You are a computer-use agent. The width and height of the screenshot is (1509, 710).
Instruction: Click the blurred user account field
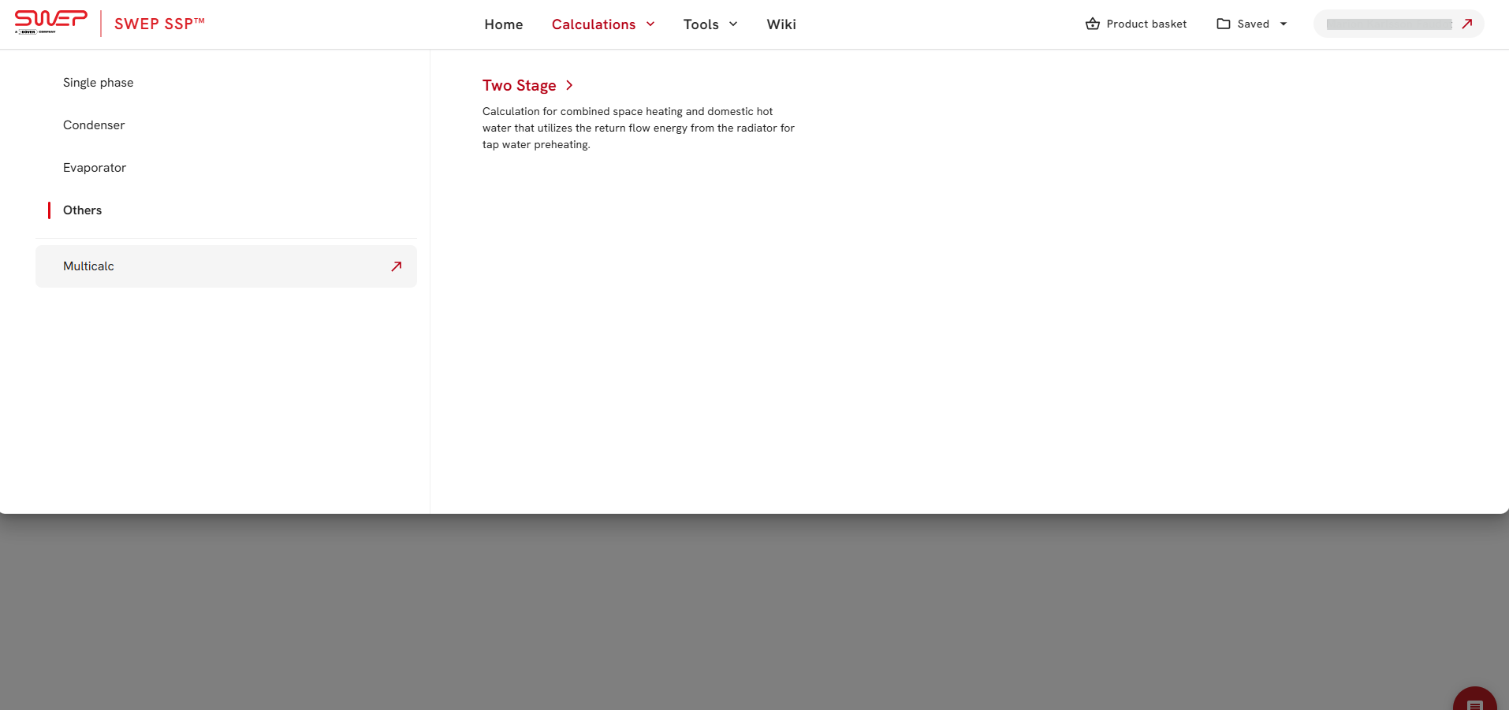click(1388, 24)
